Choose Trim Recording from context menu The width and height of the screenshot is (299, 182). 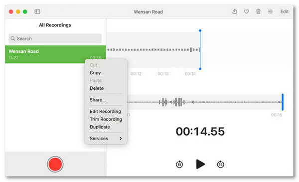pos(106,119)
